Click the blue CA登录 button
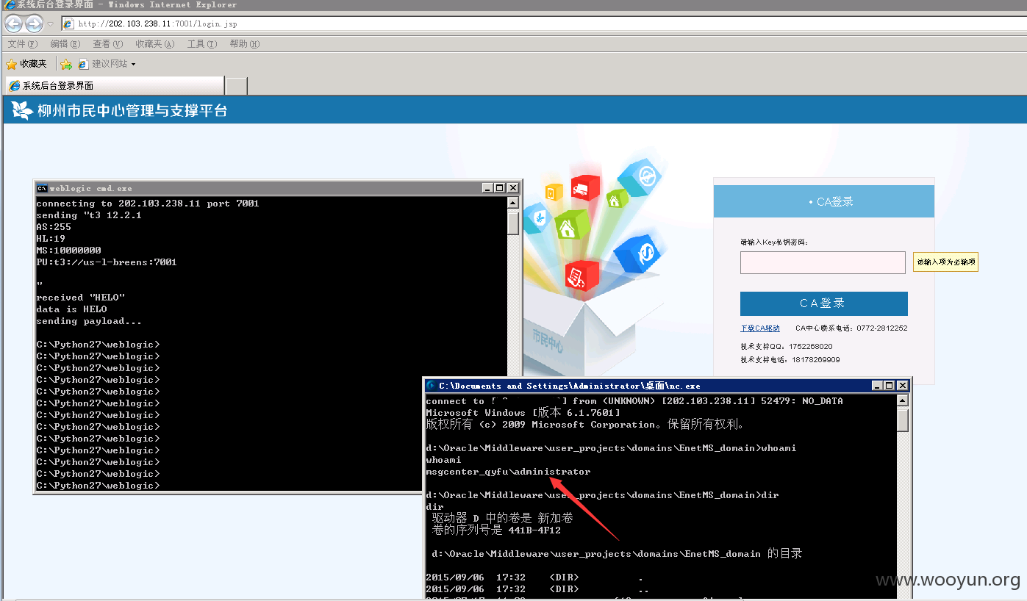 (x=823, y=303)
